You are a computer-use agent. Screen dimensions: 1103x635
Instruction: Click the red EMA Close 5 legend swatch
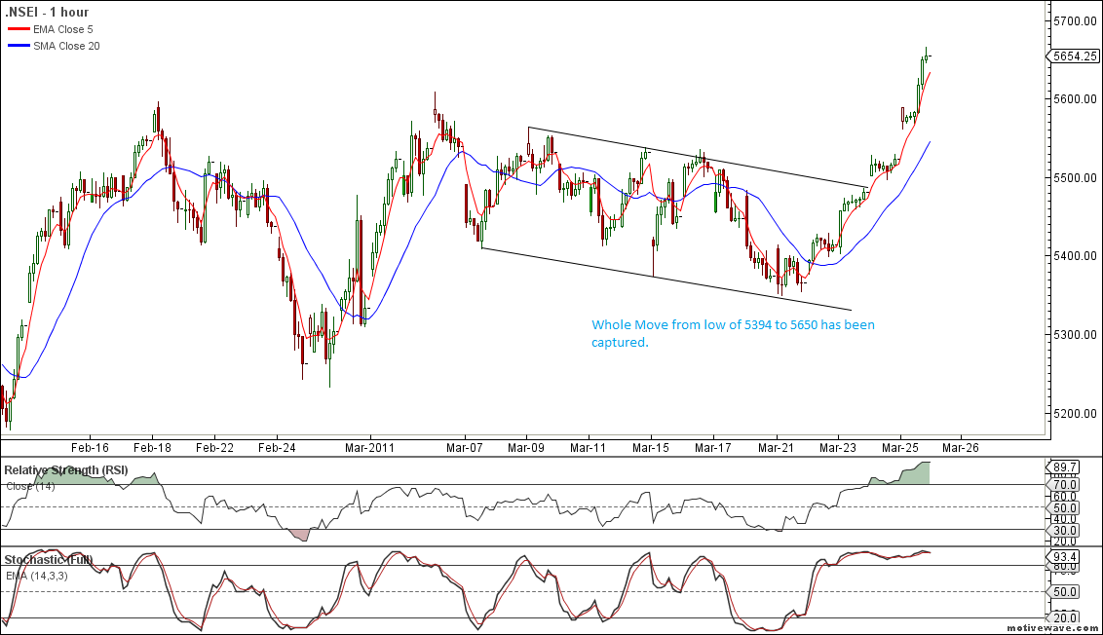[x=18, y=30]
